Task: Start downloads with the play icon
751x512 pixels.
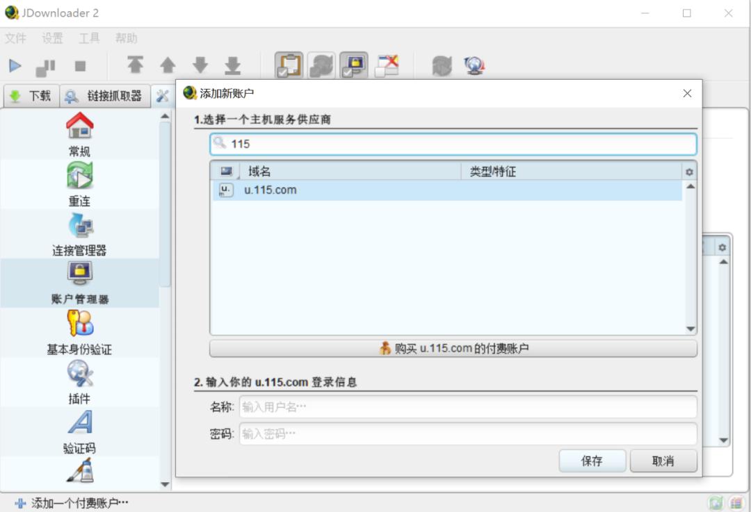Action: [x=15, y=65]
